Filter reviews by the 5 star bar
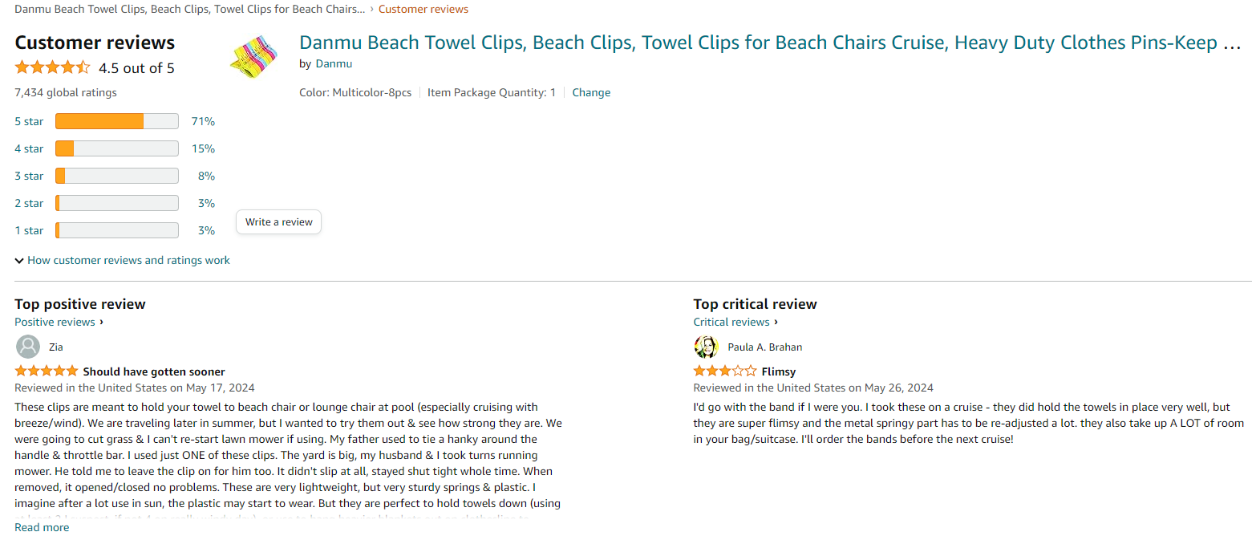 tap(116, 121)
